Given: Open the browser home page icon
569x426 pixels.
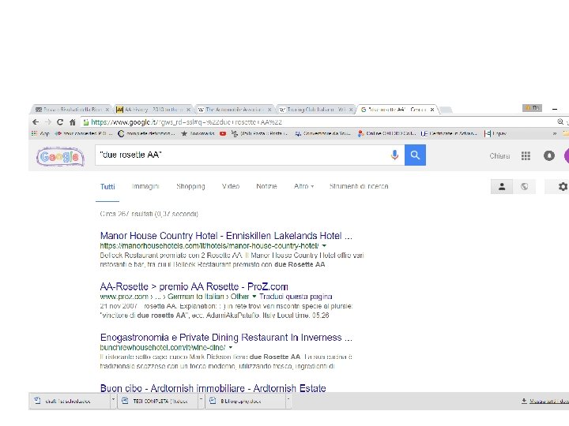Looking at the screenshot, I should click(73, 122).
